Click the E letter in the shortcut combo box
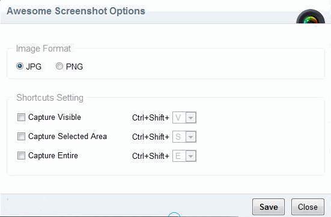 [178, 156]
